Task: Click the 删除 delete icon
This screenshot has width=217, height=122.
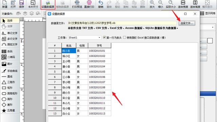Action: 142,4
